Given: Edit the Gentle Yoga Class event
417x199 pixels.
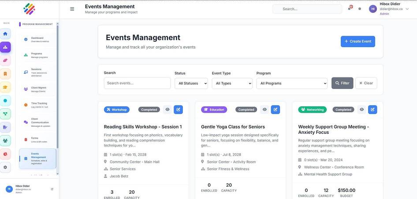Looking at the screenshot, I should [x=276, y=110].
